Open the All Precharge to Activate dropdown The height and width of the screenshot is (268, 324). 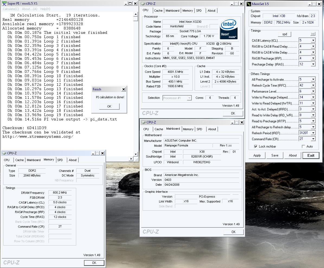tap(313, 79)
